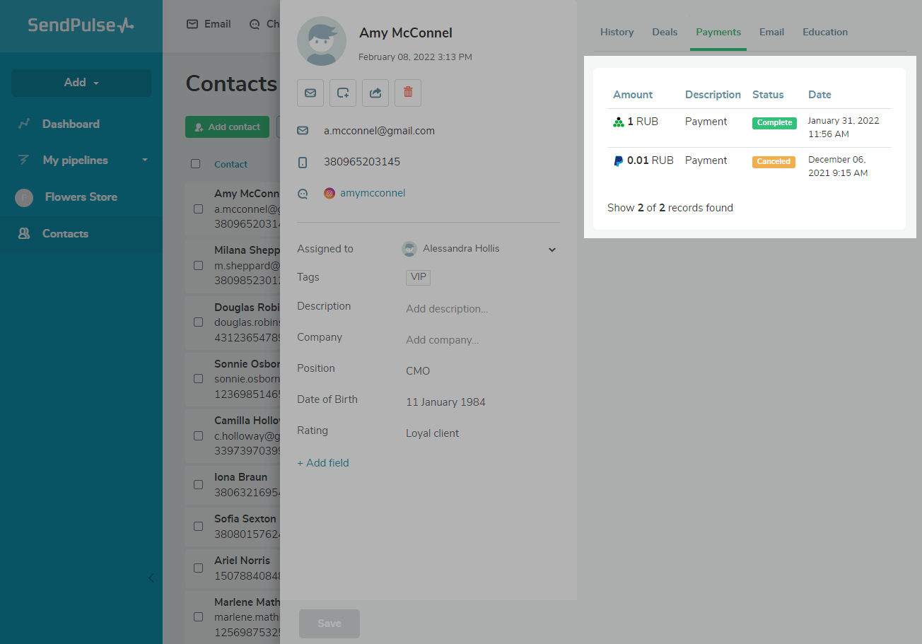Click the Add description field
The width and height of the screenshot is (922, 644).
coord(447,309)
